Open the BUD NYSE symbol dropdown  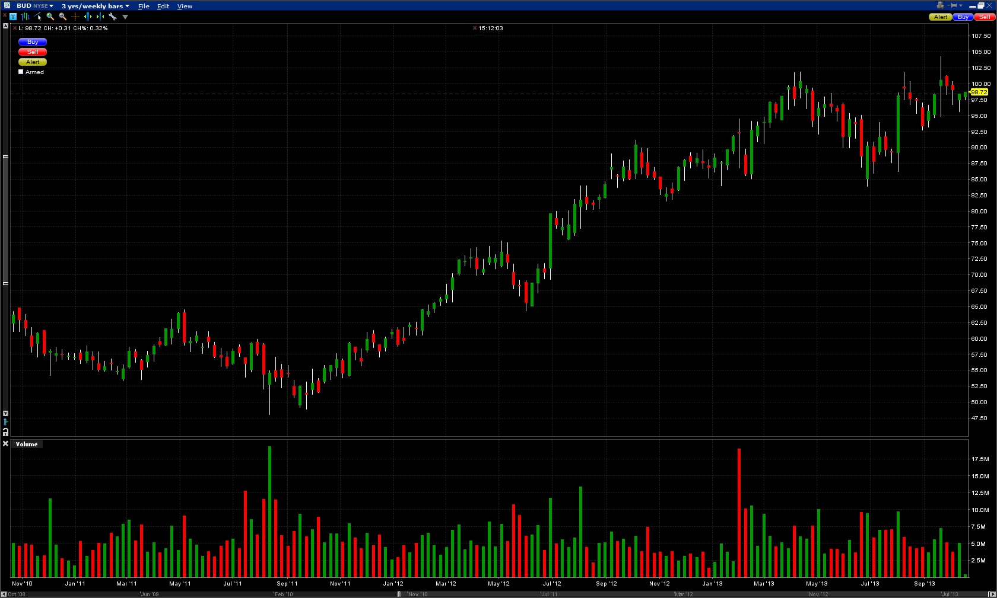pos(34,6)
